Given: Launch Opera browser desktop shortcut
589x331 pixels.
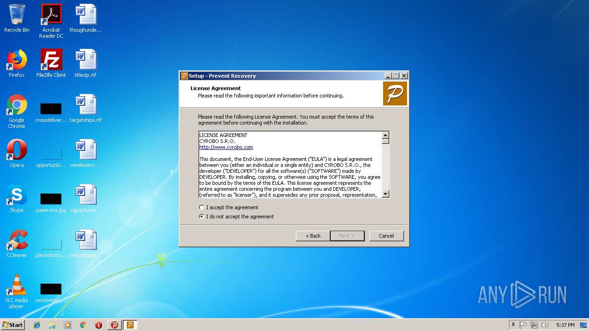Looking at the screenshot, I should point(17,154).
